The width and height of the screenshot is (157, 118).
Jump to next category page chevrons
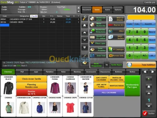[152, 72]
